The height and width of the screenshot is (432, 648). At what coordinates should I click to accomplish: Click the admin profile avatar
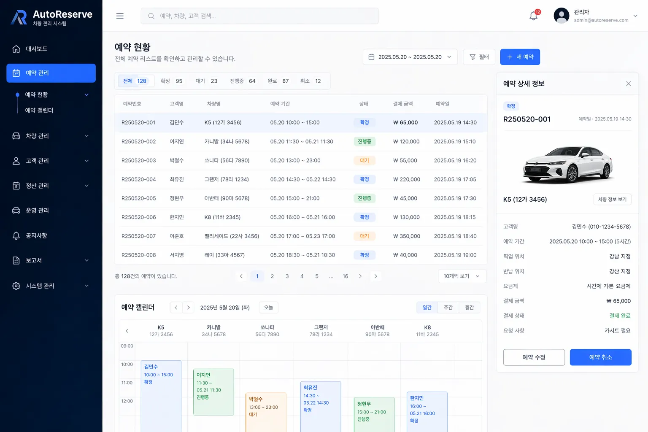(x=561, y=16)
